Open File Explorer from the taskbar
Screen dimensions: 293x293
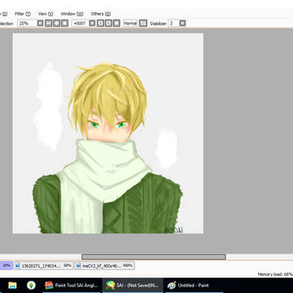click(12, 286)
